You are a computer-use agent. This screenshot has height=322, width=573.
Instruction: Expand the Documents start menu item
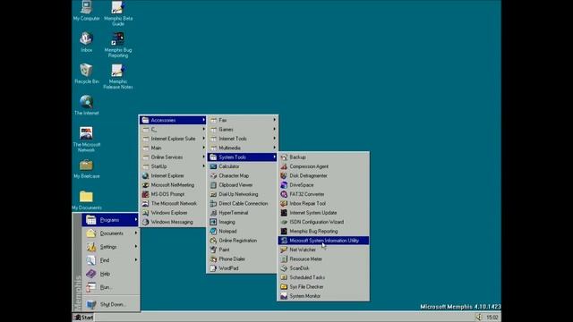pos(110,233)
